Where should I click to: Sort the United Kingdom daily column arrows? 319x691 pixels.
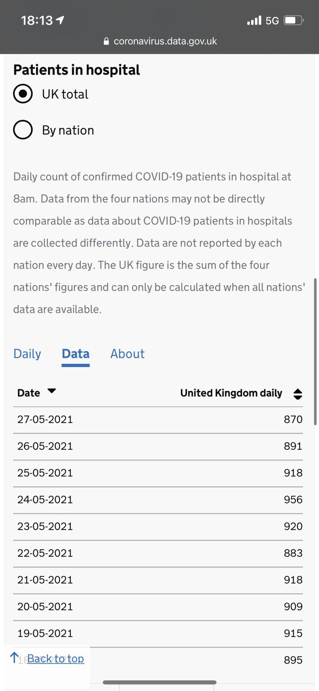pos(298,394)
